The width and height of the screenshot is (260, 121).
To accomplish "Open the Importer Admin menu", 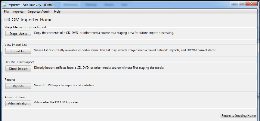I will 39,12.
